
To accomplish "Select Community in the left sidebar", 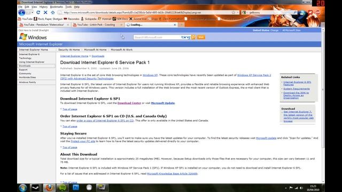I will (25, 74).
